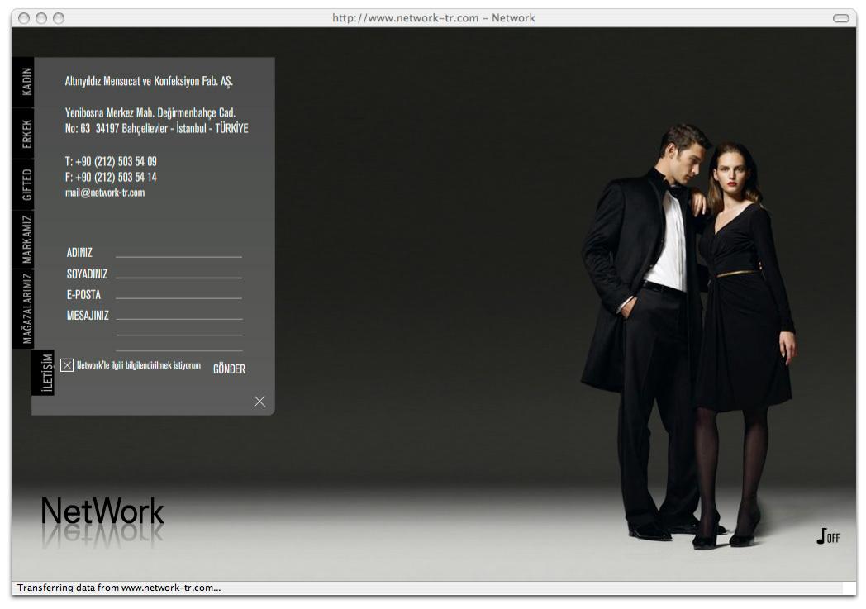Click the 'Altınyıldız Mensucat ve Konfeksiyon Fab. AŞ.' text
Viewport: 866px width, 609px height.
149,81
